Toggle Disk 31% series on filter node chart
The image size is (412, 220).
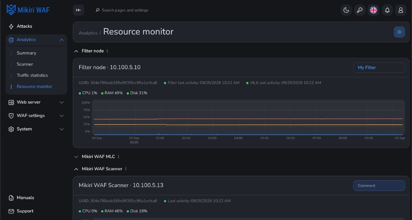pos(137,93)
